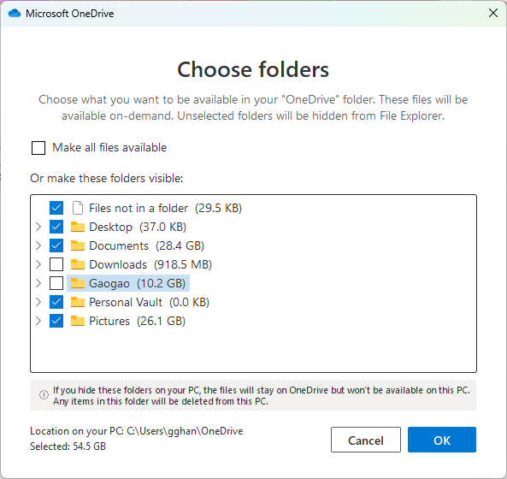
Task: Expand the Desktop folder tree
Action: pyautogui.click(x=38, y=227)
